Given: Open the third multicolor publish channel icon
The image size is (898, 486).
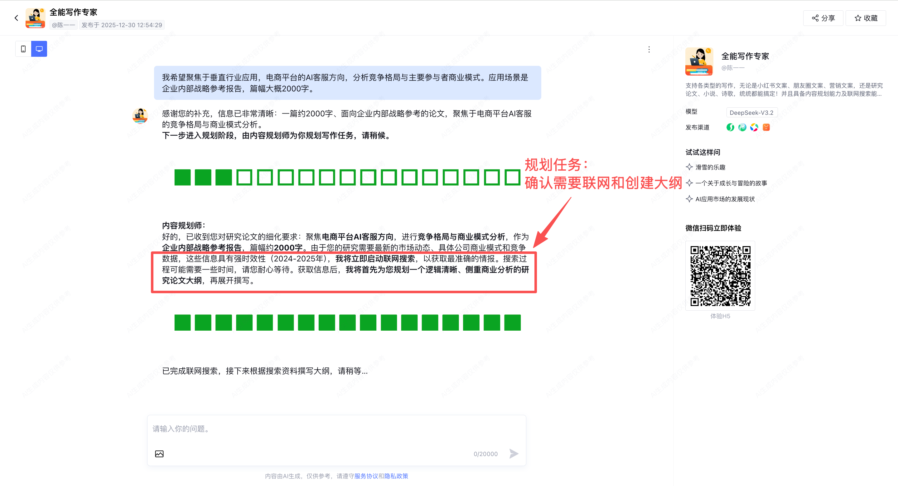Looking at the screenshot, I should pos(754,127).
